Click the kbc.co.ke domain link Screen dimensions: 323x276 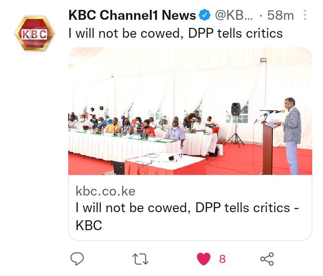click(x=105, y=191)
